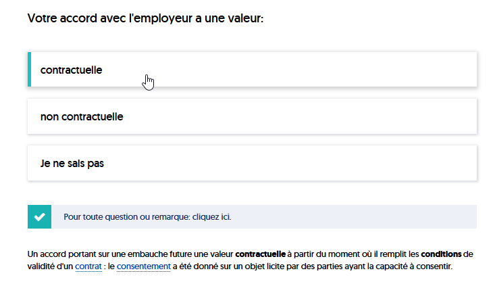Click the teal checkmark icon
The image size is (495, 282).
39,217
